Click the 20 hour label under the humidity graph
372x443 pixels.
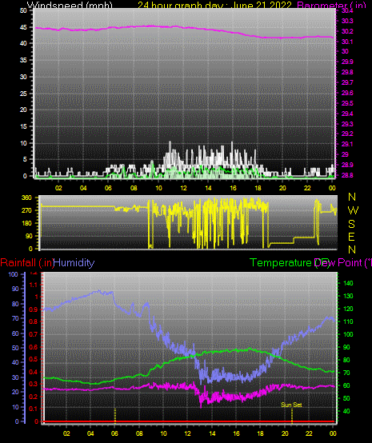[285, 433]
